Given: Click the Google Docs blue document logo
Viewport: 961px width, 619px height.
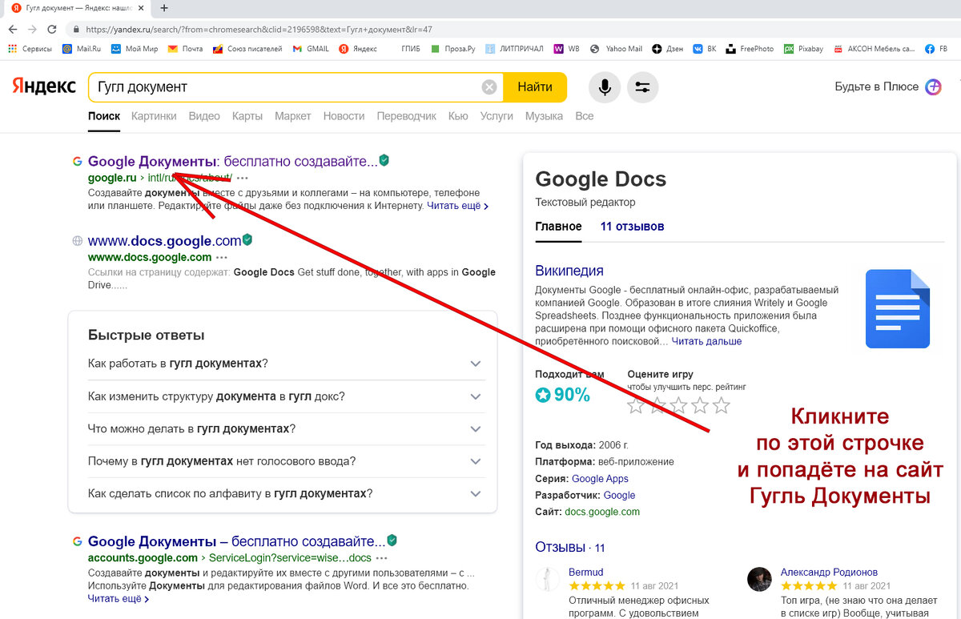Looking at the screenshot, I should click(898, 308).
